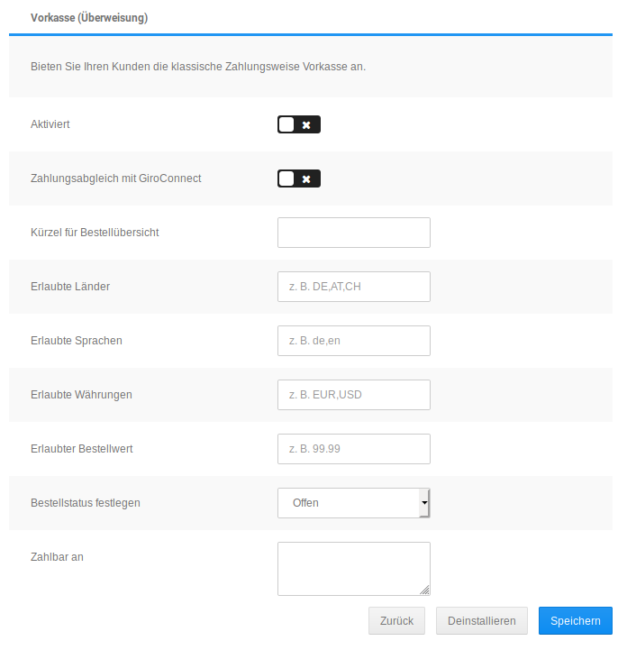Click the Zahlungsabgleich mit GiroConnect label text

tap(116, 178)
